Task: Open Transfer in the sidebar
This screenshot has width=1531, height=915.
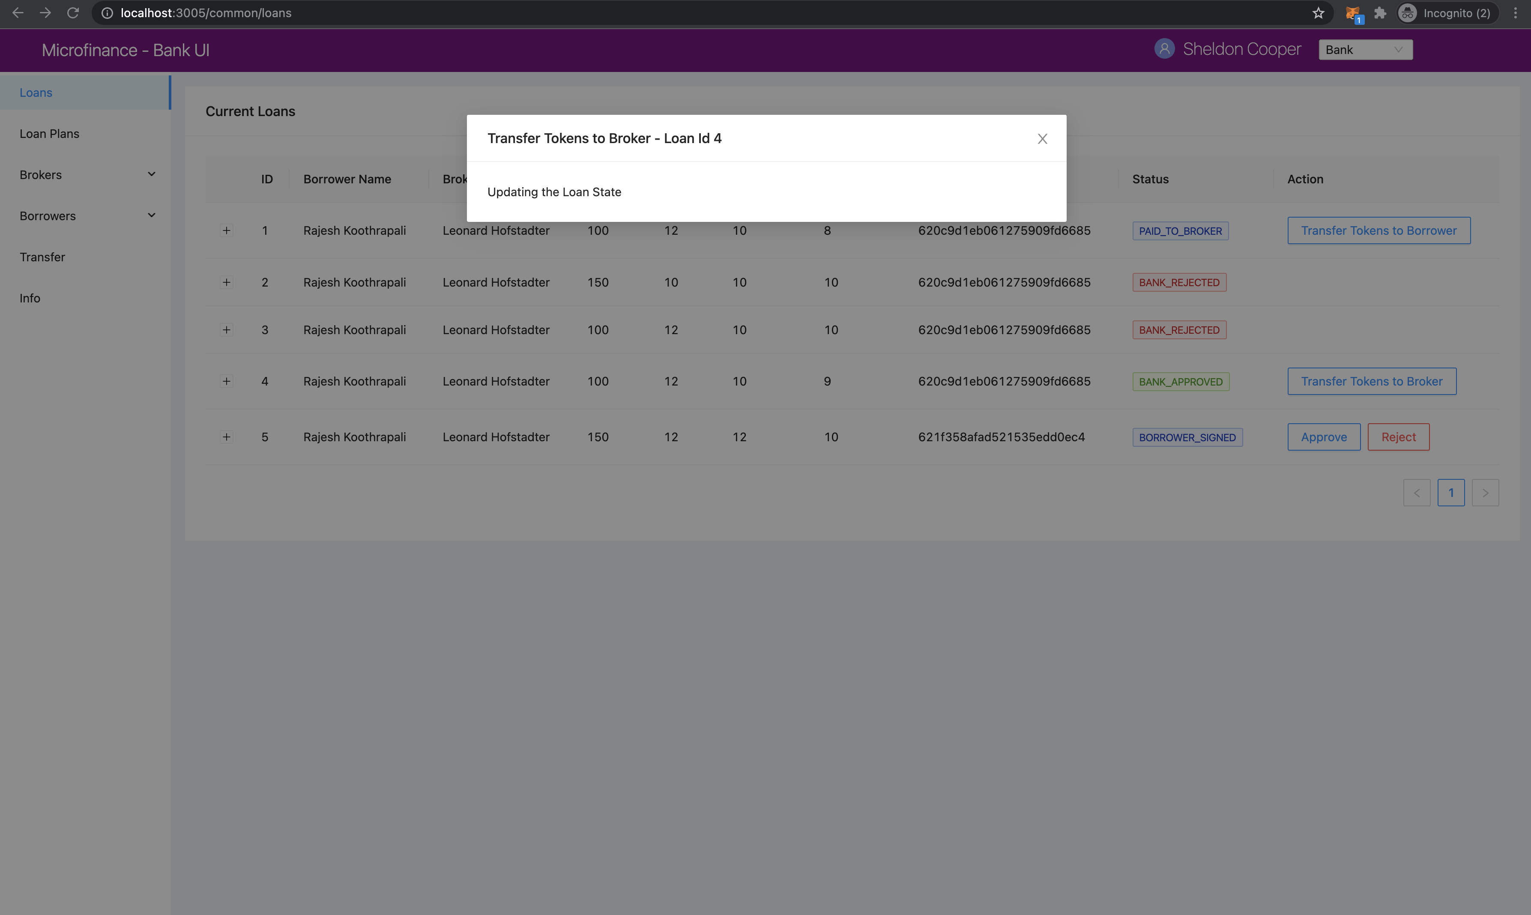Action: tap(85, 257)
